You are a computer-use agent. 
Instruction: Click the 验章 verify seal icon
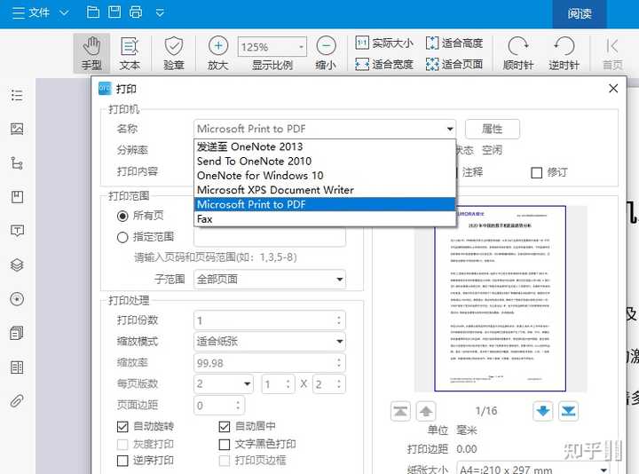click(174, 53)
